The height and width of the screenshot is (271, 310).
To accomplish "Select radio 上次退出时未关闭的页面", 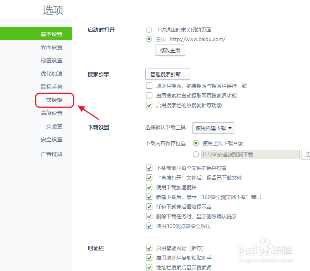I will [x=149, y=30].
